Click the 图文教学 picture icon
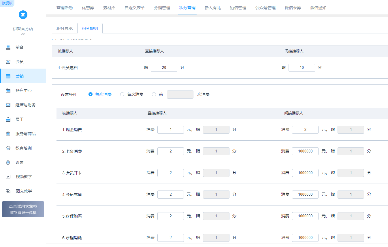 point(8,191)
